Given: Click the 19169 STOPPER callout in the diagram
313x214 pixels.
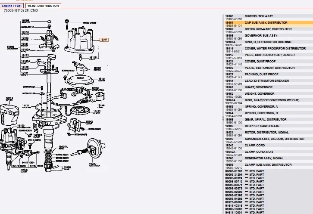Looking at the screenshot, I should pyautogui.click(x=26, y=22).
